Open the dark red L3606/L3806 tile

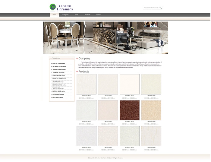(130, 110)
